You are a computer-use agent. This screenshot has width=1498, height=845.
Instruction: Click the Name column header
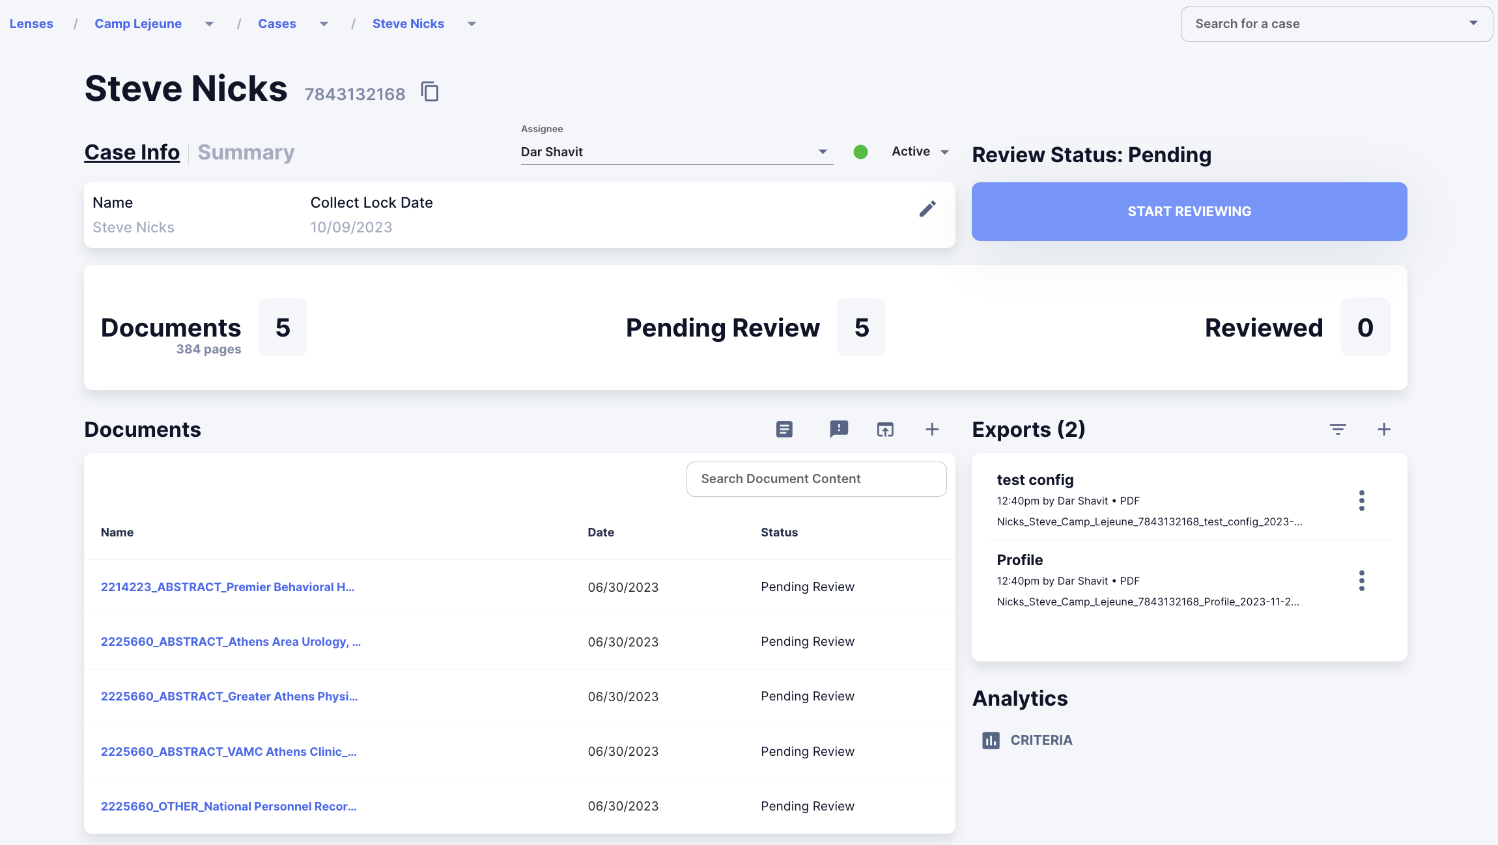pos(117,532)
